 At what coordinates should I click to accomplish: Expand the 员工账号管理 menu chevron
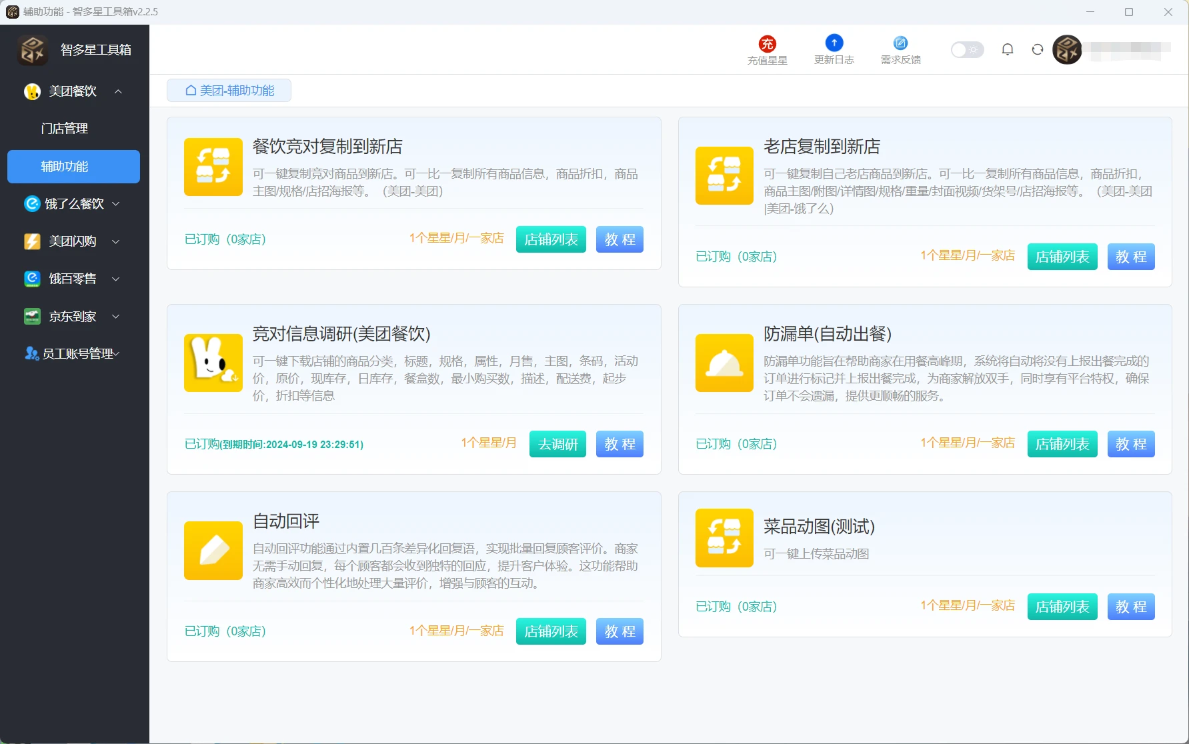point(117,353)
